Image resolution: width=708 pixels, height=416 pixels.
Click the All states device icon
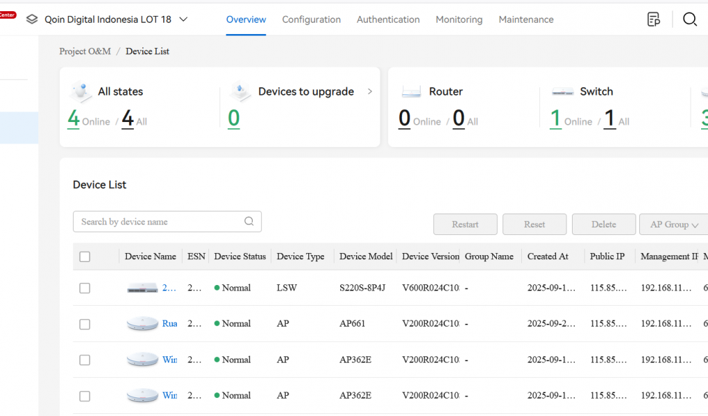pyautogui.click(x=81, y=92)
